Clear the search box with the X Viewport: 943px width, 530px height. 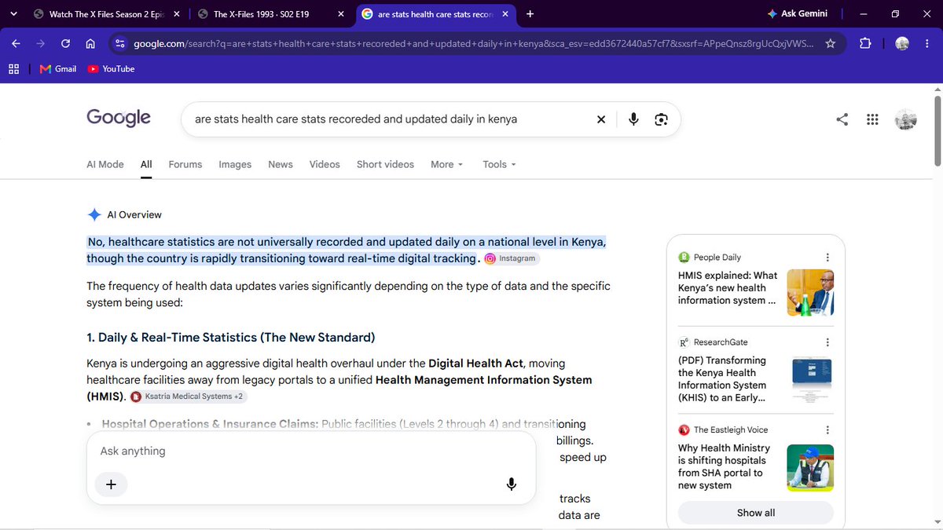[601, 119]
